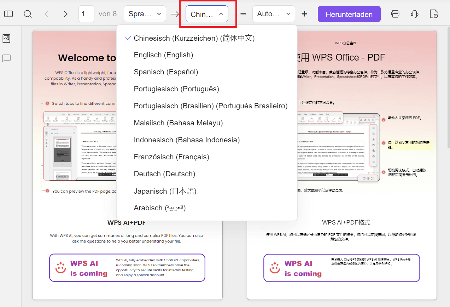Screen dimensions: 450x307
Task: Select Englisch (English) language option
Action: coord(207,55)
